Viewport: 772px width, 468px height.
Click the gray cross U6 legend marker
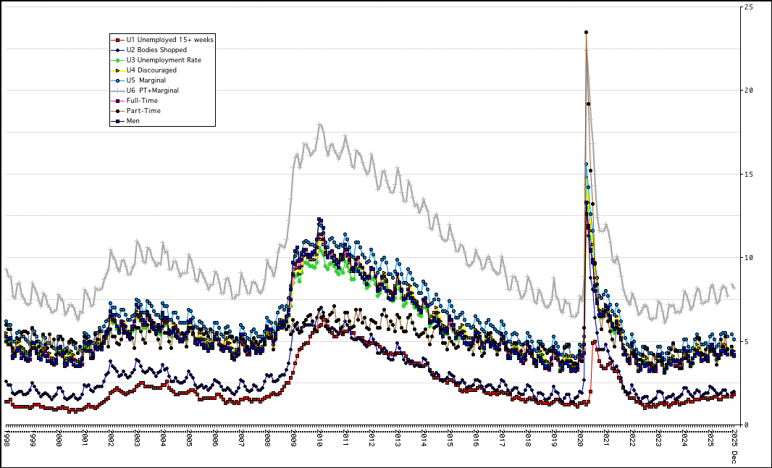[x=117, y=91]
